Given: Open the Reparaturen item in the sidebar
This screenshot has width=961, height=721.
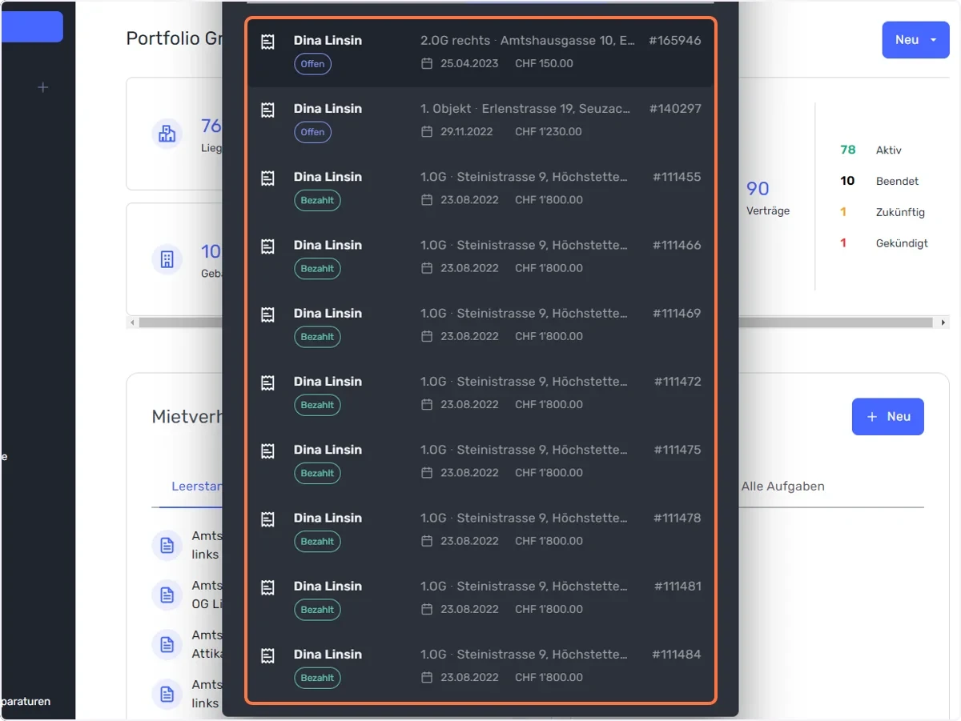Looking at the screenshot, I should 26,701.
